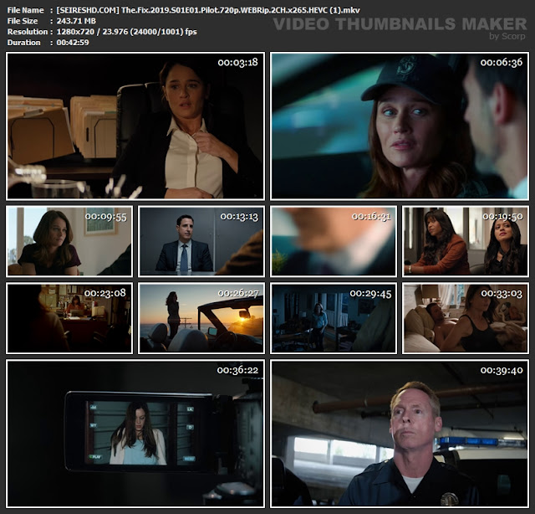The height and width of the screenshot is (514, 535).
Task: Click the 00:29:45 timestamp label
Action: [x=370, y=293]
